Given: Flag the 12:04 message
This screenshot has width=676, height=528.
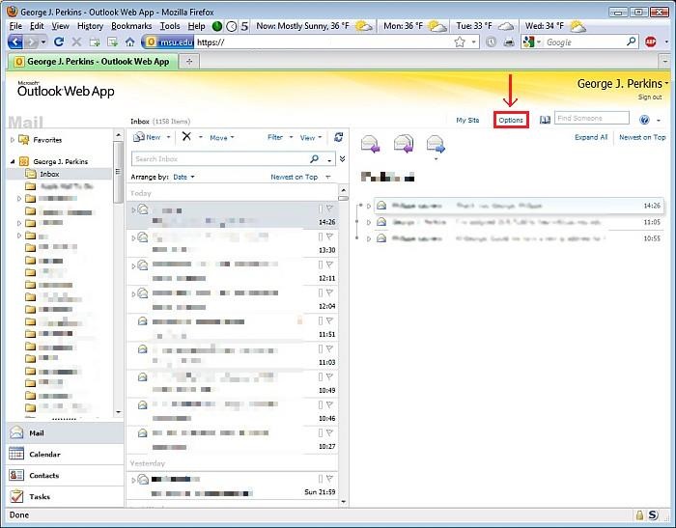Looking at the screenshot, I should [330, 292].
